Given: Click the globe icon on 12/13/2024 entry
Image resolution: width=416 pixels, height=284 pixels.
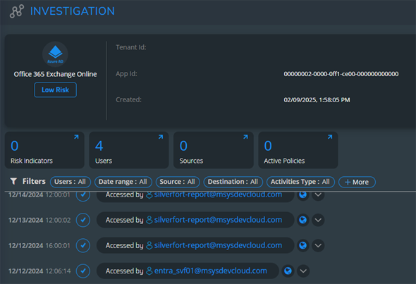Looking at the screenshot, I should coord(302,220).
